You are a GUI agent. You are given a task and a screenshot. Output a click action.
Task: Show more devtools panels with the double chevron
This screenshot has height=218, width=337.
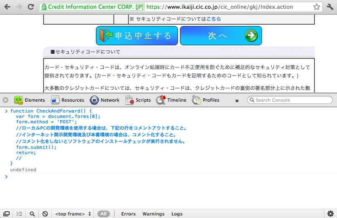point(237,100)
